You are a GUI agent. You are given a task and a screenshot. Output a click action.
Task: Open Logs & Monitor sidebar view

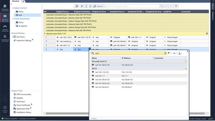click(x=5, y=28)
